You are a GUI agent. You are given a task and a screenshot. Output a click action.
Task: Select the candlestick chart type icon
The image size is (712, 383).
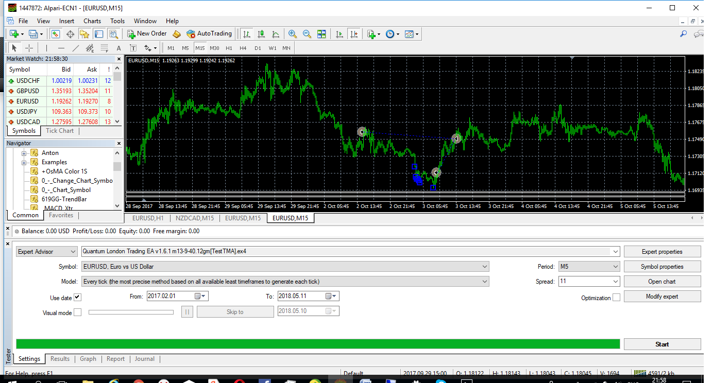pyautogui.click(x=261, y=34)
